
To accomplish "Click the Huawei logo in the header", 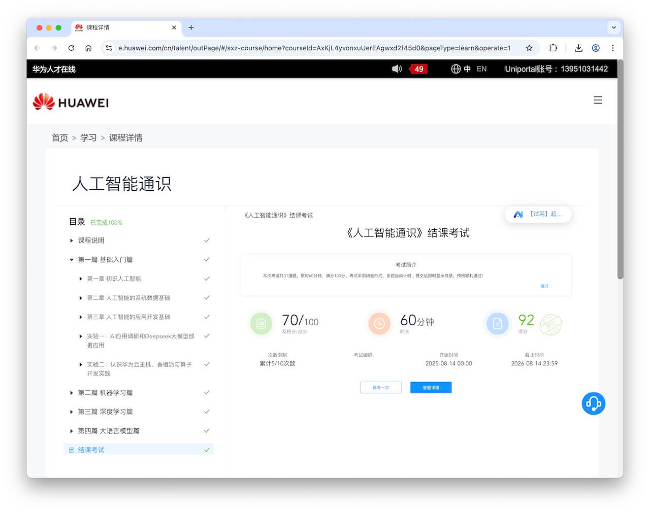I will (x=71, y=102).
